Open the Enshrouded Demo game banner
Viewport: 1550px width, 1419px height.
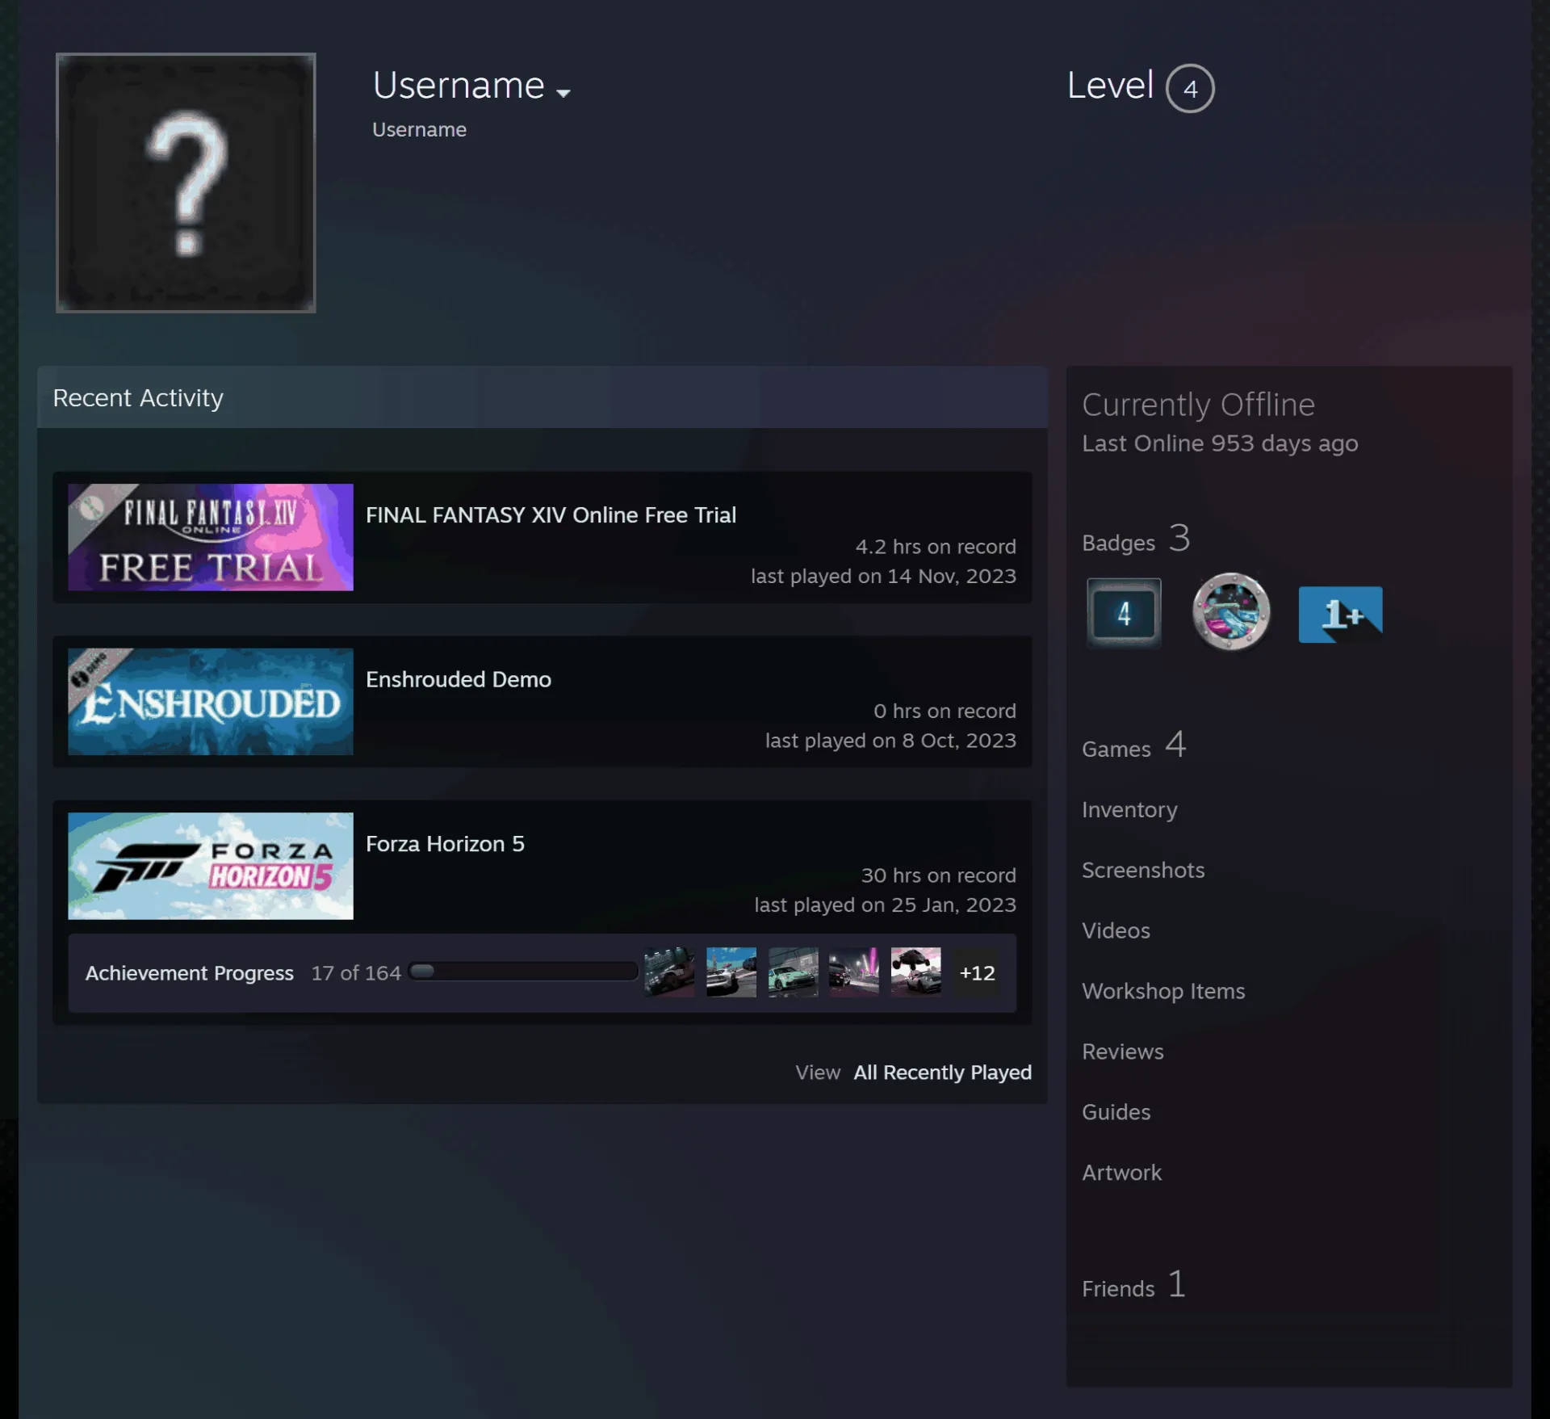click(x=211, y=701)
